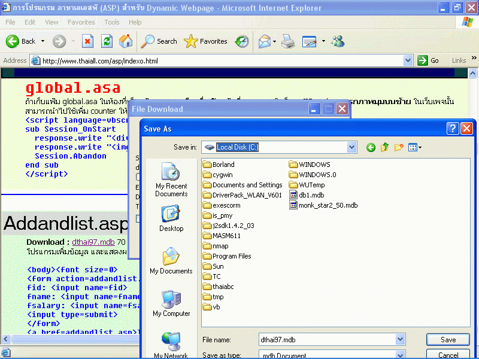Select db1.mdb file in list
This screenshot has height=359, width=479.
(x=311, y=194)
